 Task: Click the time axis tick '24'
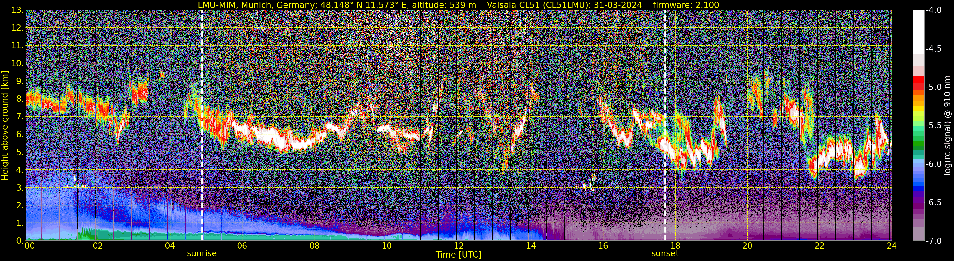pyautogui.click(x=891, y=246)
